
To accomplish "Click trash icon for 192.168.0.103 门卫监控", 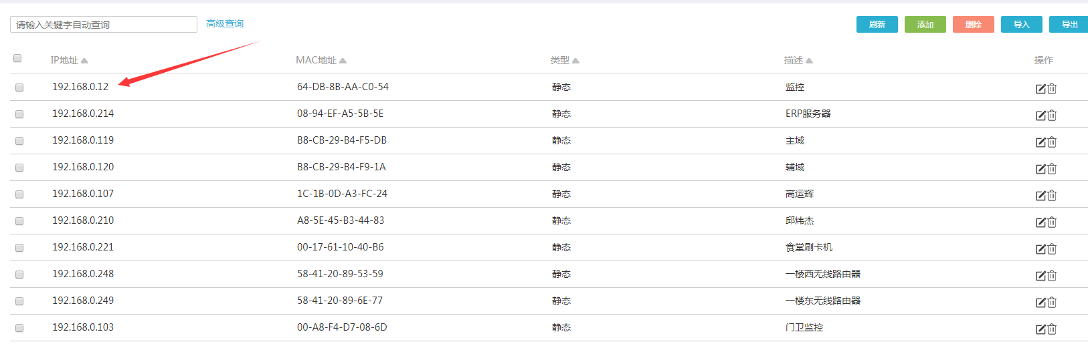I will 1052,329.
